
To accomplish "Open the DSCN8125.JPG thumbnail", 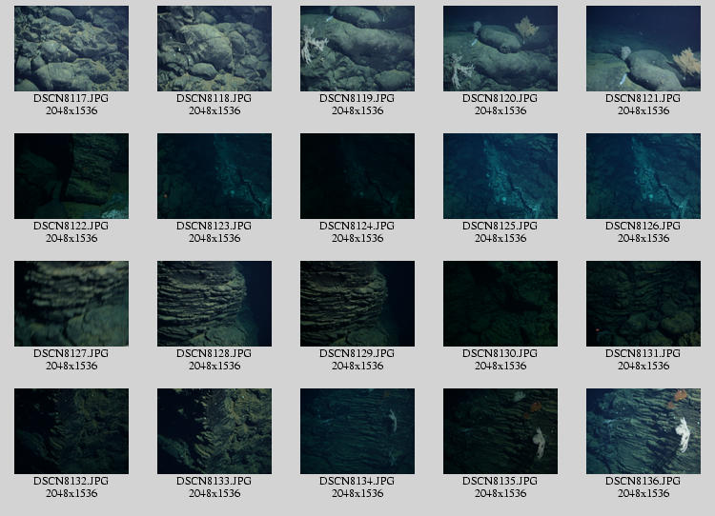I will point(500,176).
